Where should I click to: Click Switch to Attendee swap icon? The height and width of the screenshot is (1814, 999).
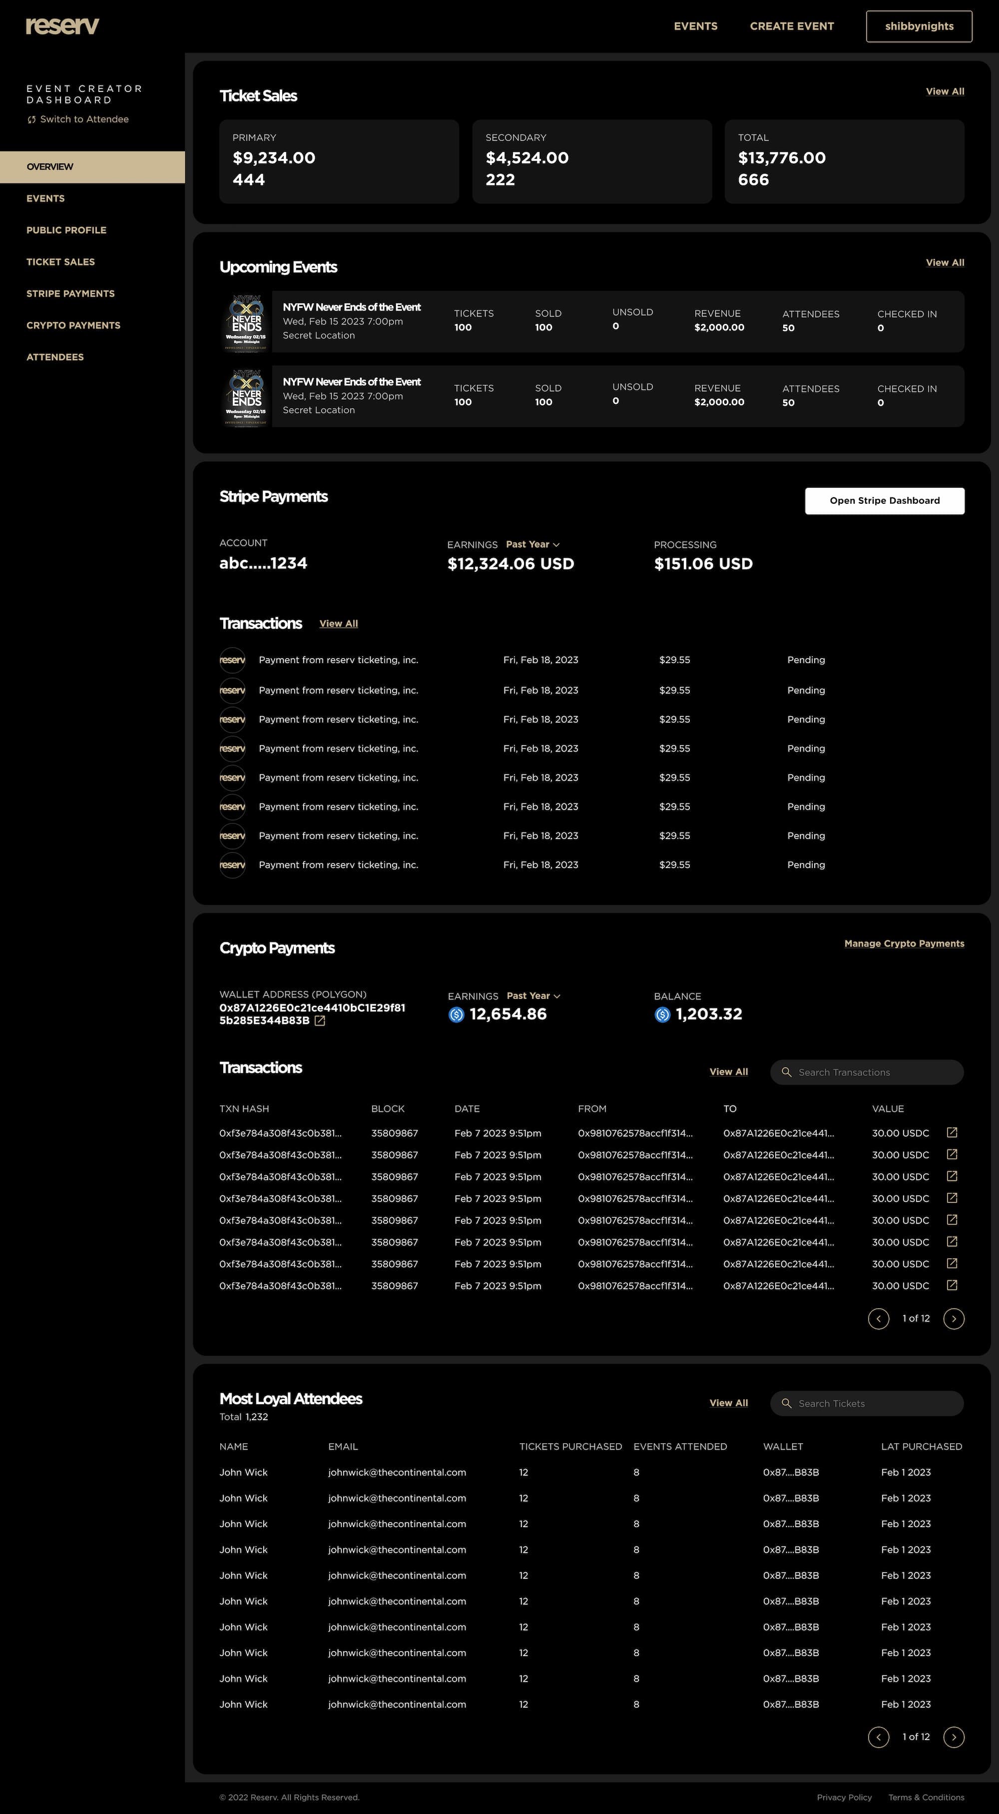[x=31, y=120]
